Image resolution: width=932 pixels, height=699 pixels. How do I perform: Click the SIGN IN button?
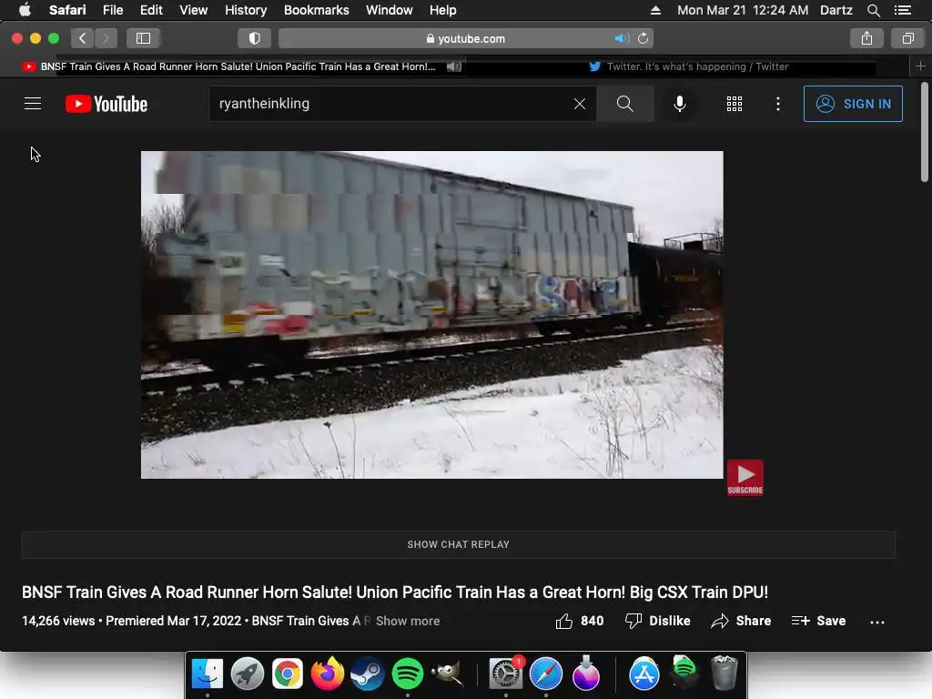click(852, 104)
